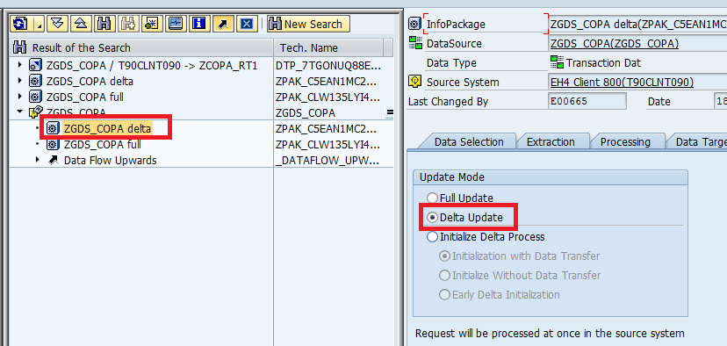The width and height of the screenshot is (727, 346).
Task: Expand the unhighlighted ZGDS_COPA delta node via its arrow
Action: [x=19, y=81]
